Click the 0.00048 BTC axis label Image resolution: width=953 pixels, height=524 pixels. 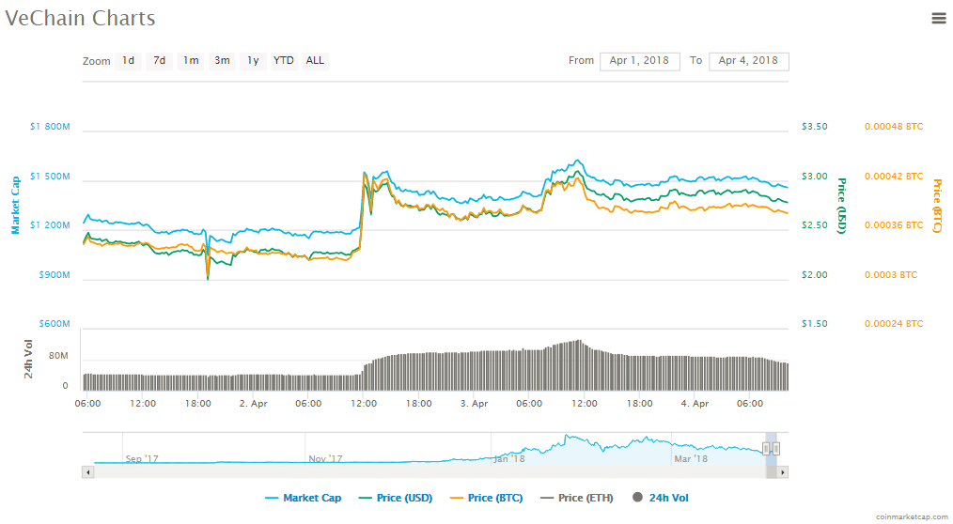pos(894,127)
